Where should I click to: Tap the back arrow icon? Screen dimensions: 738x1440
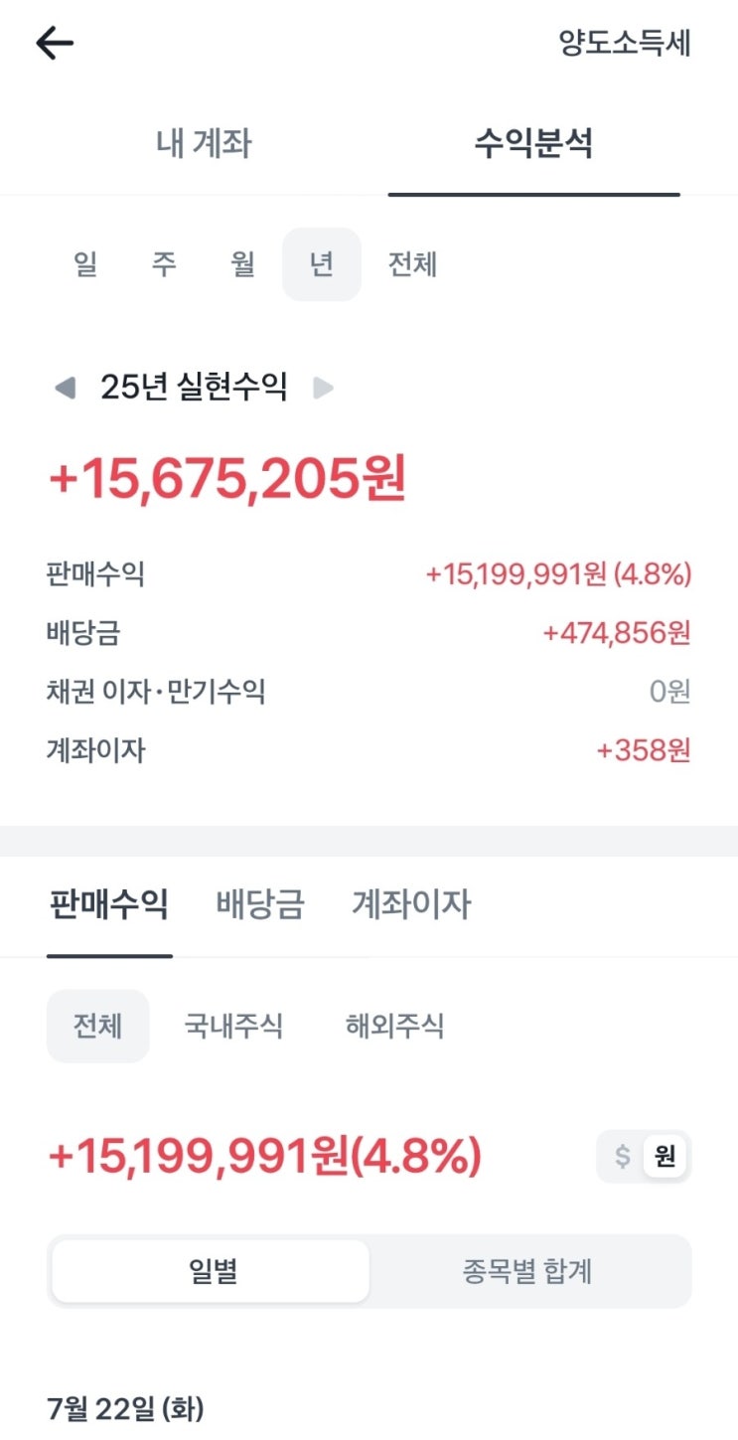tap(55, 43)
